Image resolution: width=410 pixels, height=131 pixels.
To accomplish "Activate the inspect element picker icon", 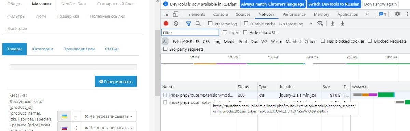I will pos(166,14).
